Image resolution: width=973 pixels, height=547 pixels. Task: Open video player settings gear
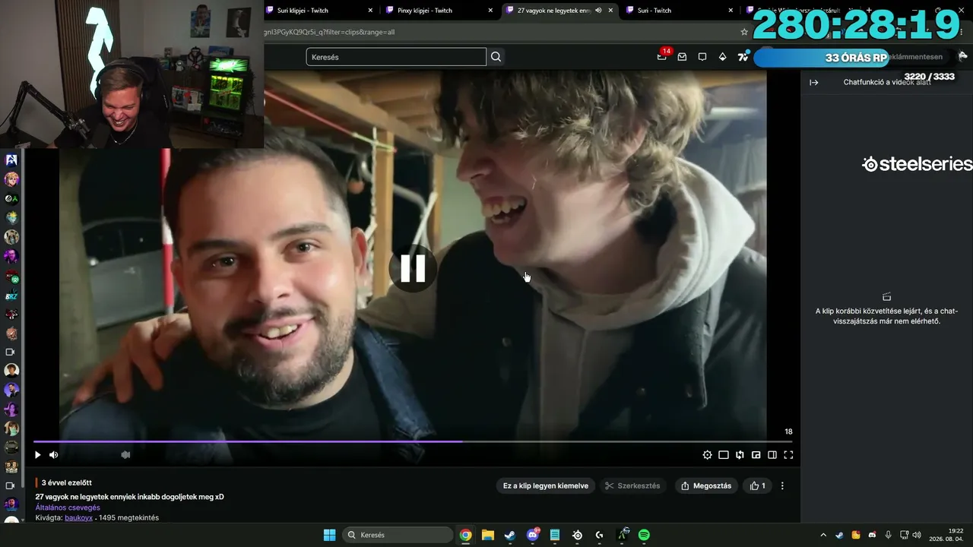click(708, 455)
